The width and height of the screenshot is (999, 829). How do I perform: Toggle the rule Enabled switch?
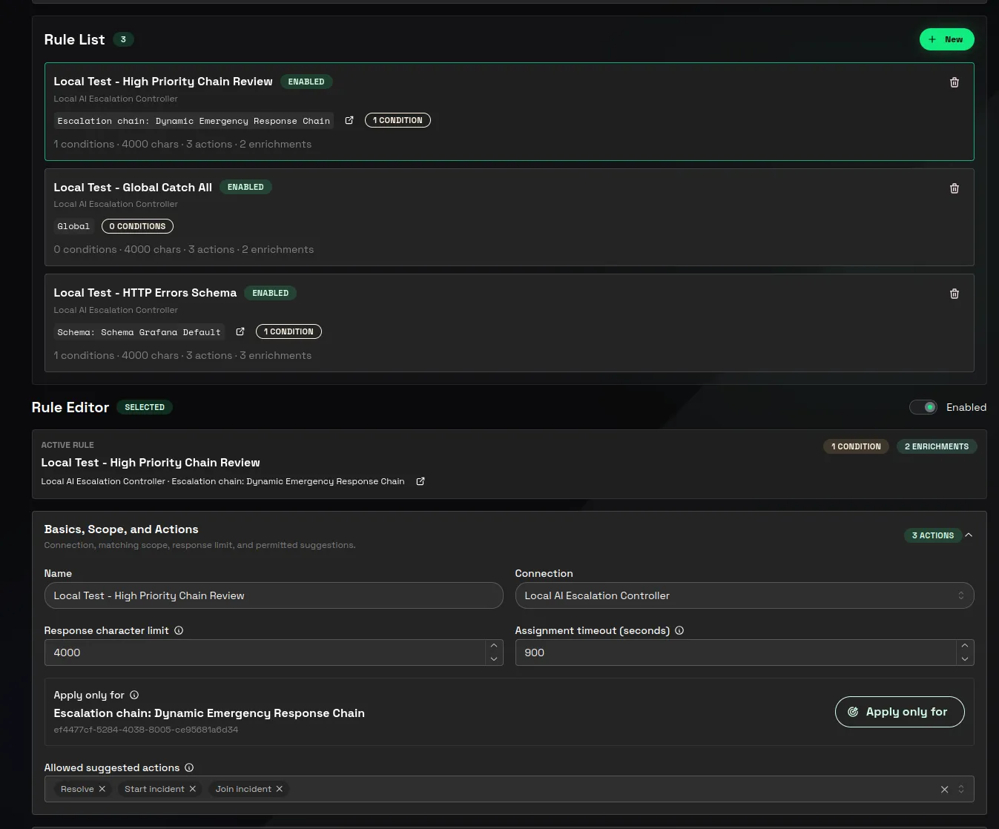923,407
